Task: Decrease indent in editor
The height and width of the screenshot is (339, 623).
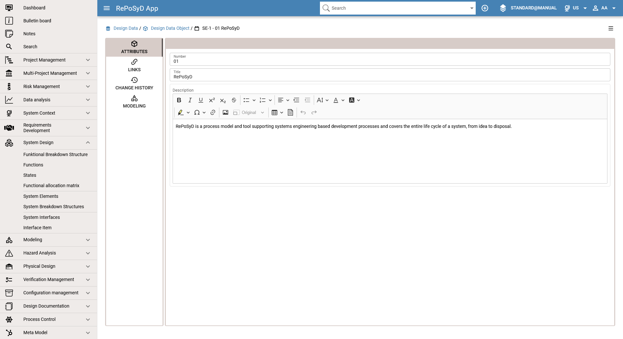Action: point(307,100)
